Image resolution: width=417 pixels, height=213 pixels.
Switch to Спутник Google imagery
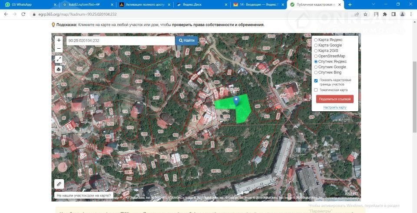coord(316,67)
